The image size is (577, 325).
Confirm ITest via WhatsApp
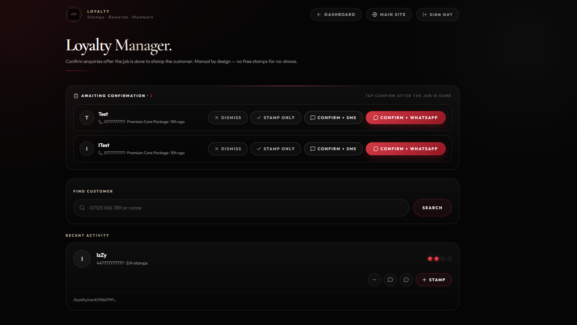[x=406, y=149]
